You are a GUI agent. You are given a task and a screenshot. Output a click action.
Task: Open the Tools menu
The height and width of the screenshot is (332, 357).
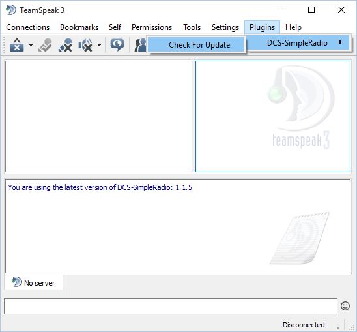pyautogui.click(x=192, y=27)
